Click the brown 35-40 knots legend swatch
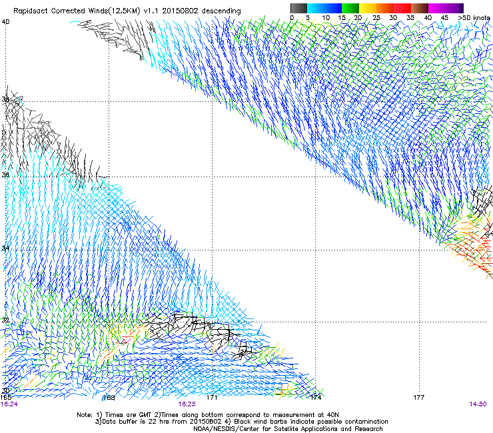 click(x=420, y=8)
